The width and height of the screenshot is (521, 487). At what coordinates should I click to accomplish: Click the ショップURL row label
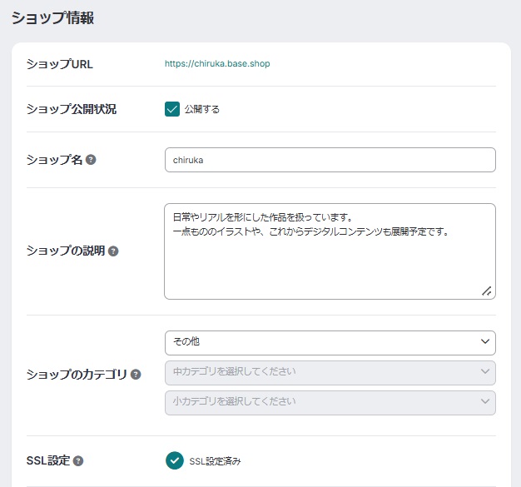pos(59,64)
